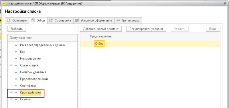Image resolution: width=229 pixels, height=108 pixels.
Task: Click the brush icon on Условное оформление tab
Action: (77, 21)
